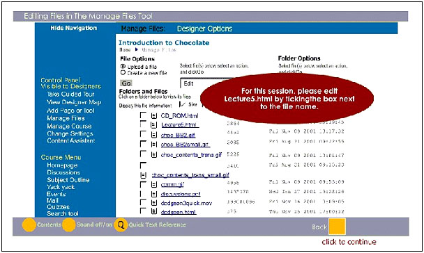Open Lecture5.html file link

click(x=180, y=124)
